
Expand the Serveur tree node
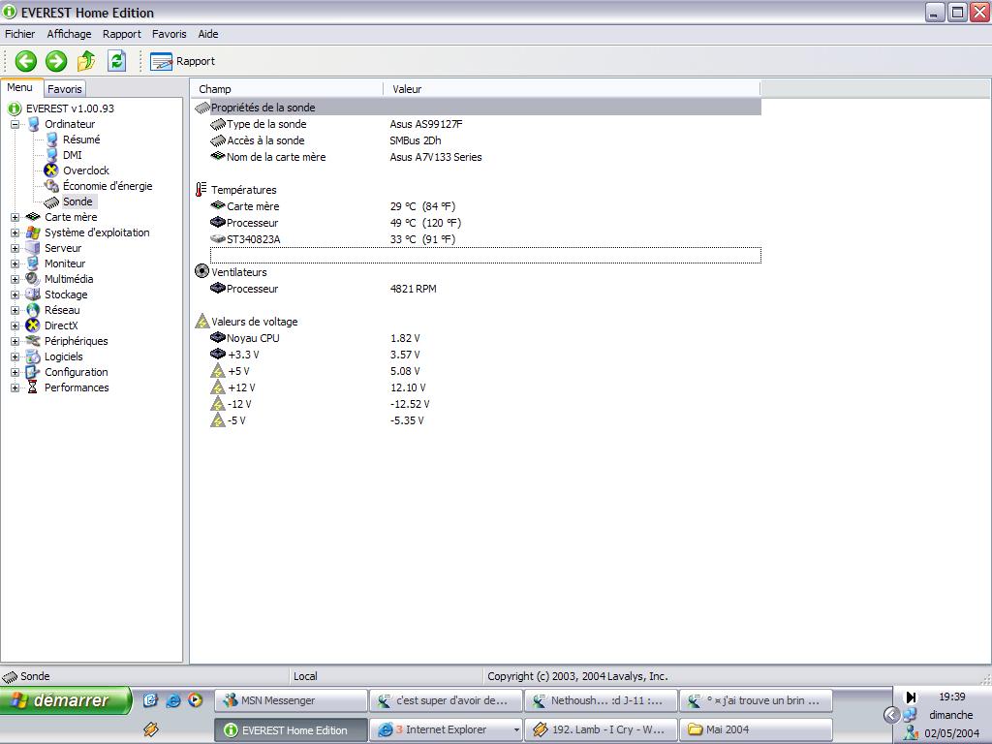pos(15,249)
